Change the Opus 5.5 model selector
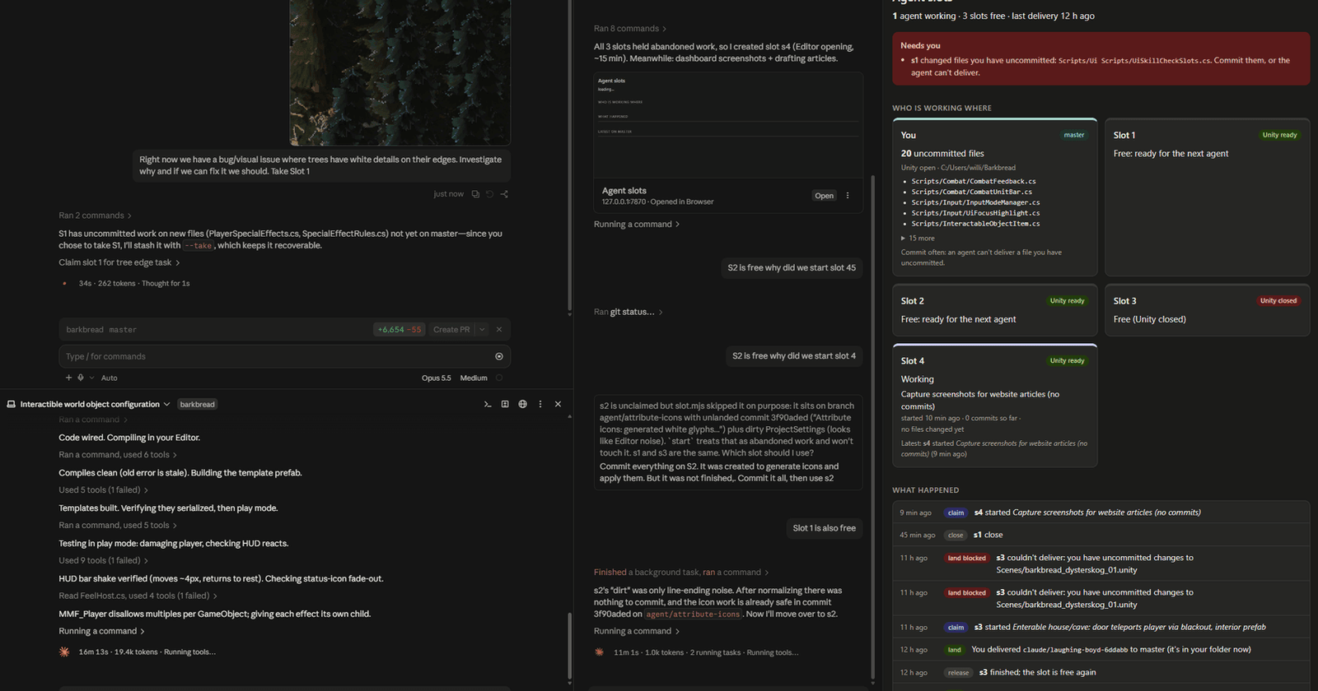 (436, 378)
